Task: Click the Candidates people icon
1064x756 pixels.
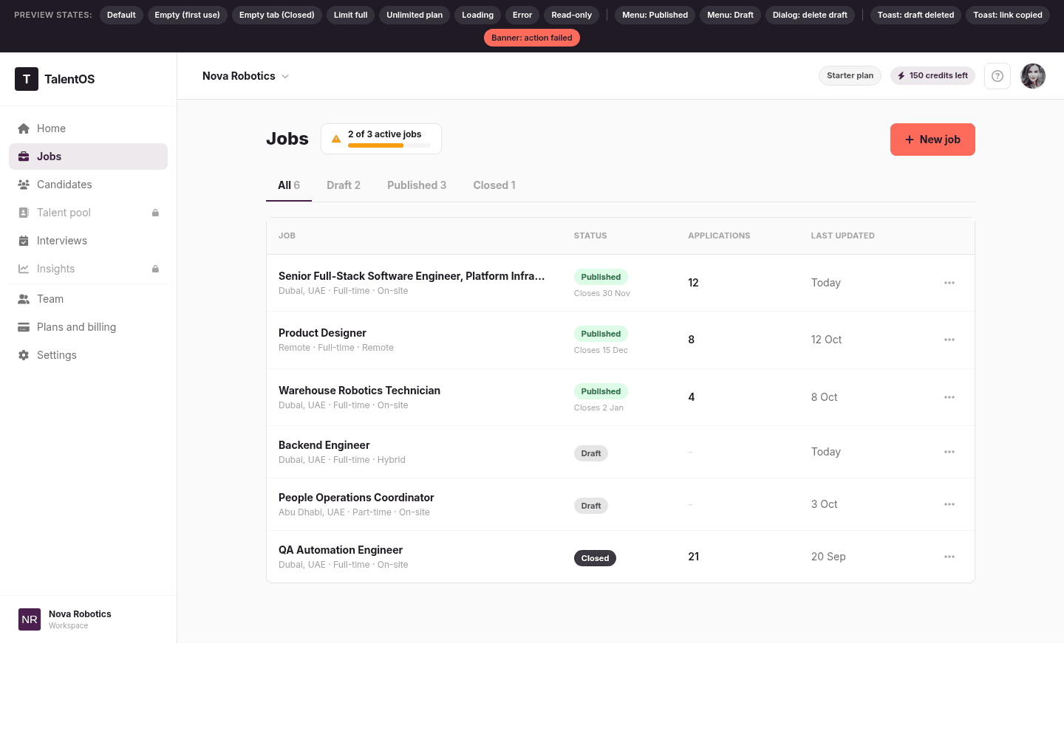Action: coord(24,185)
